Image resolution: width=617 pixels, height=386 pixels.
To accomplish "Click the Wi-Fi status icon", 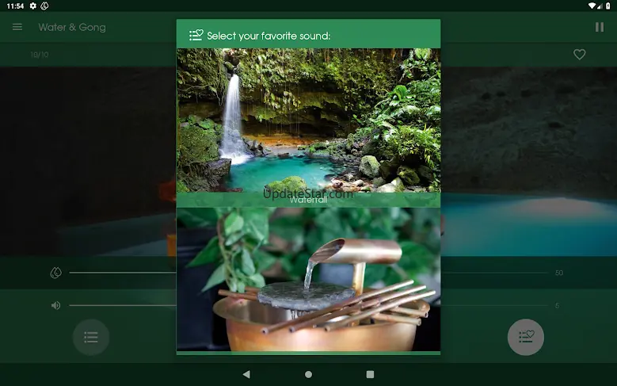I will tap(592, 6).
